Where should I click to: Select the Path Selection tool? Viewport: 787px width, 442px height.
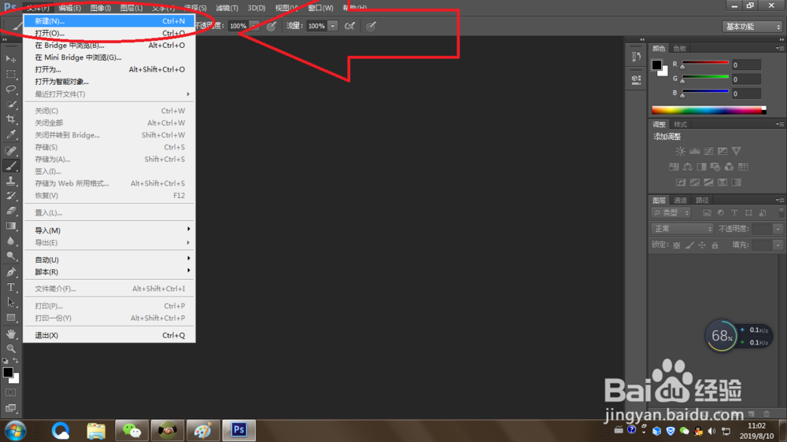click(10, 303)
